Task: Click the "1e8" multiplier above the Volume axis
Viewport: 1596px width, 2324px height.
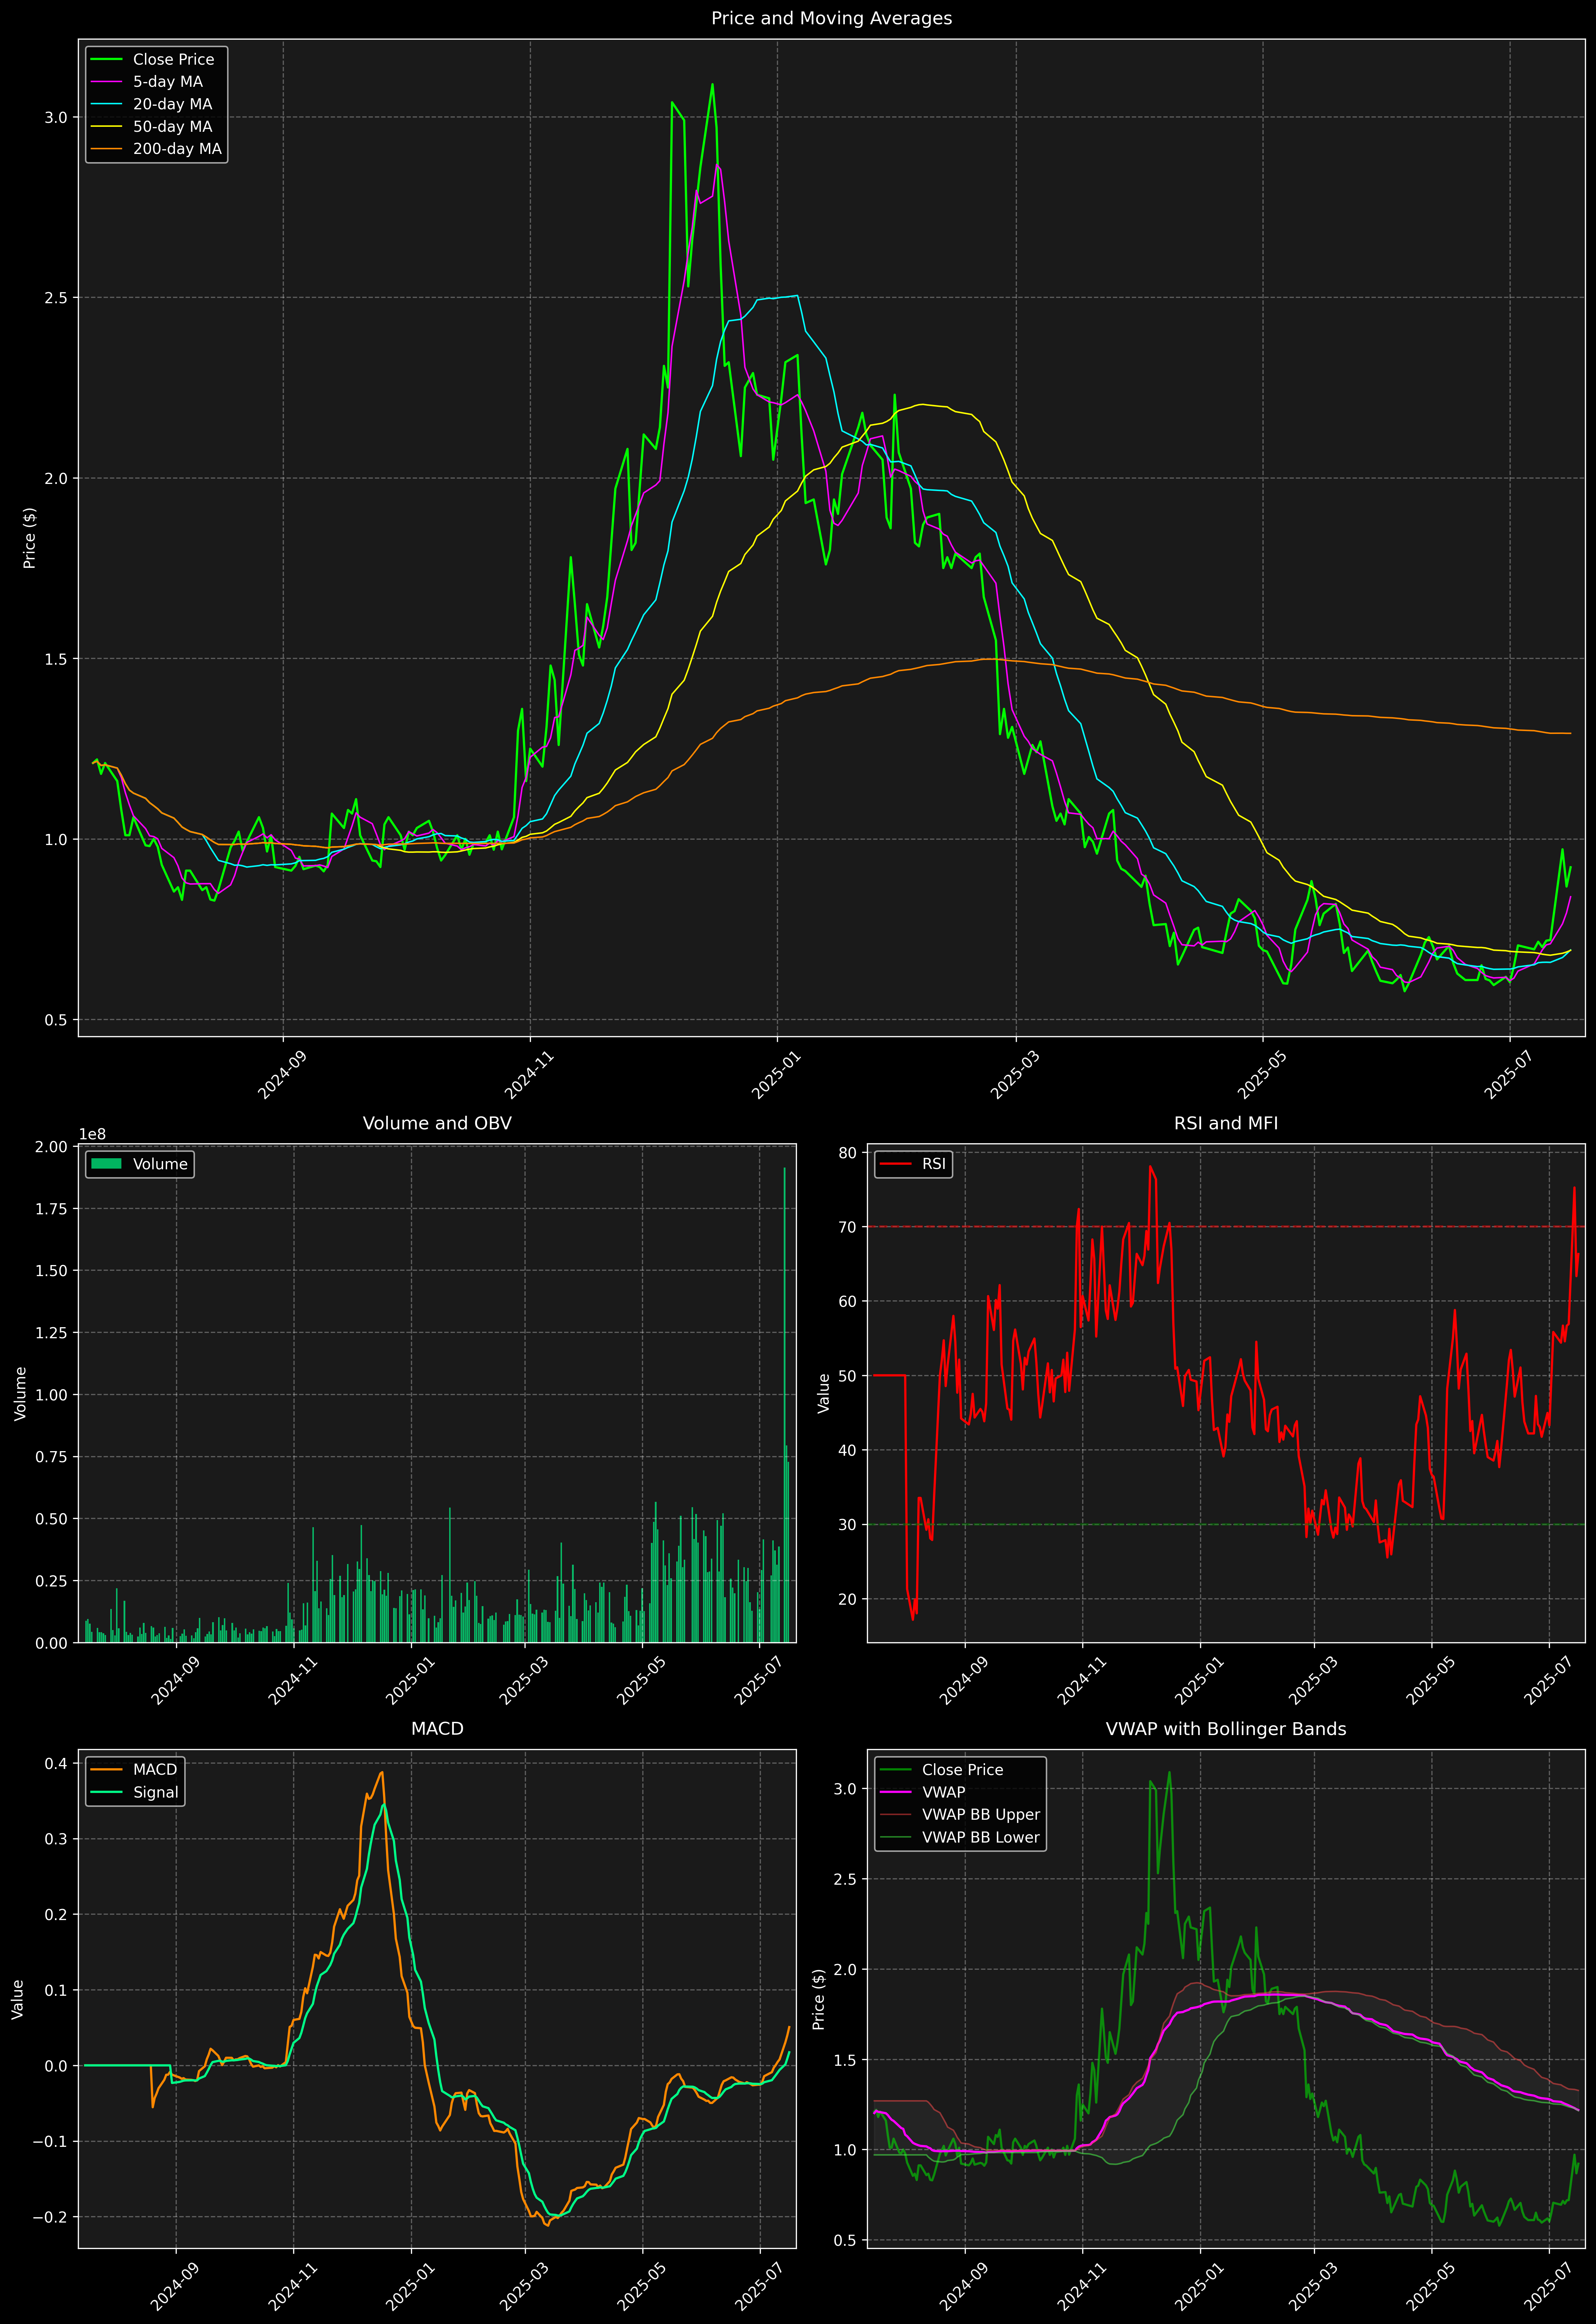Action: (x=92, y=1134)
